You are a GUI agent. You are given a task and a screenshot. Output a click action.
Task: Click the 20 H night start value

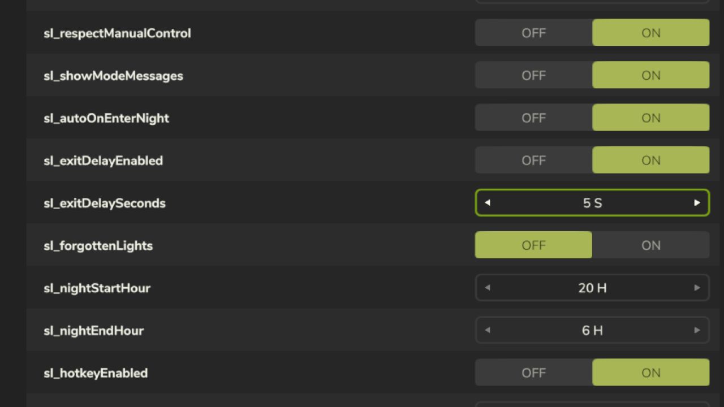(592, 288)
